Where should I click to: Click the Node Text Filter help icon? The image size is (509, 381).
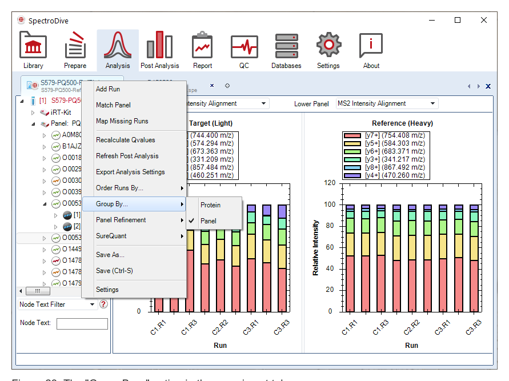pos(103,304)
